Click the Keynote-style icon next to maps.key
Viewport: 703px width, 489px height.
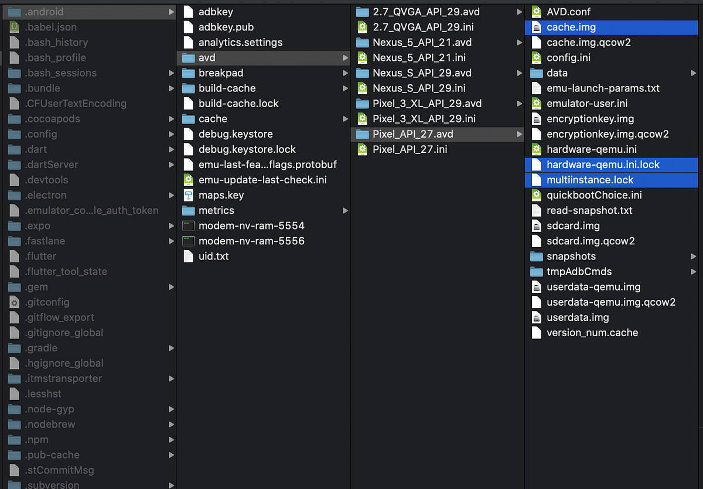[189, 195]
